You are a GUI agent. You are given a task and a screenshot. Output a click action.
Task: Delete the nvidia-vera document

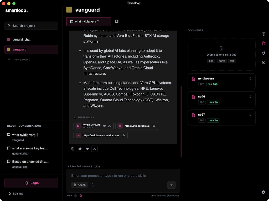pyautogui.click(x=250, y=79)
